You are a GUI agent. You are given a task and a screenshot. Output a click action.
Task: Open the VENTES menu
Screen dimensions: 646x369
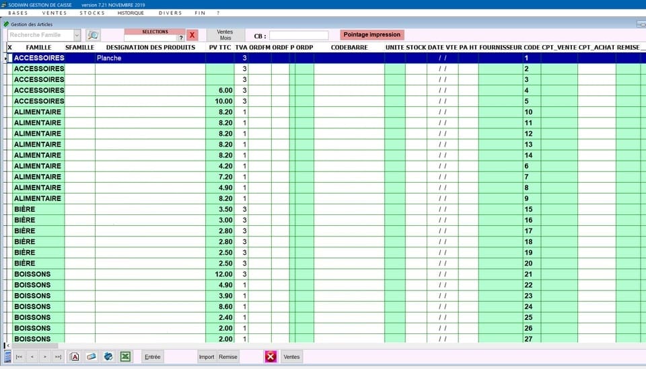point(55,13)
